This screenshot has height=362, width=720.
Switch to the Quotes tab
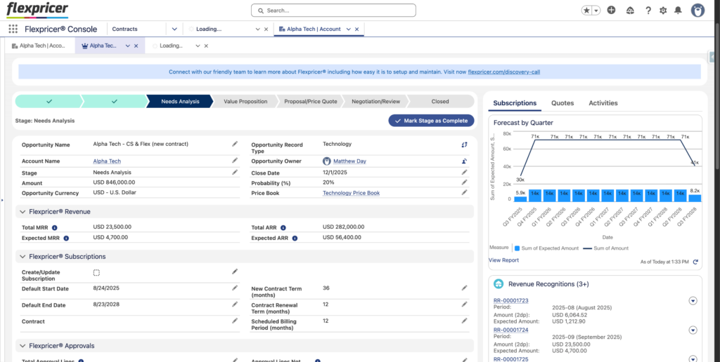(x=562, y=103)
